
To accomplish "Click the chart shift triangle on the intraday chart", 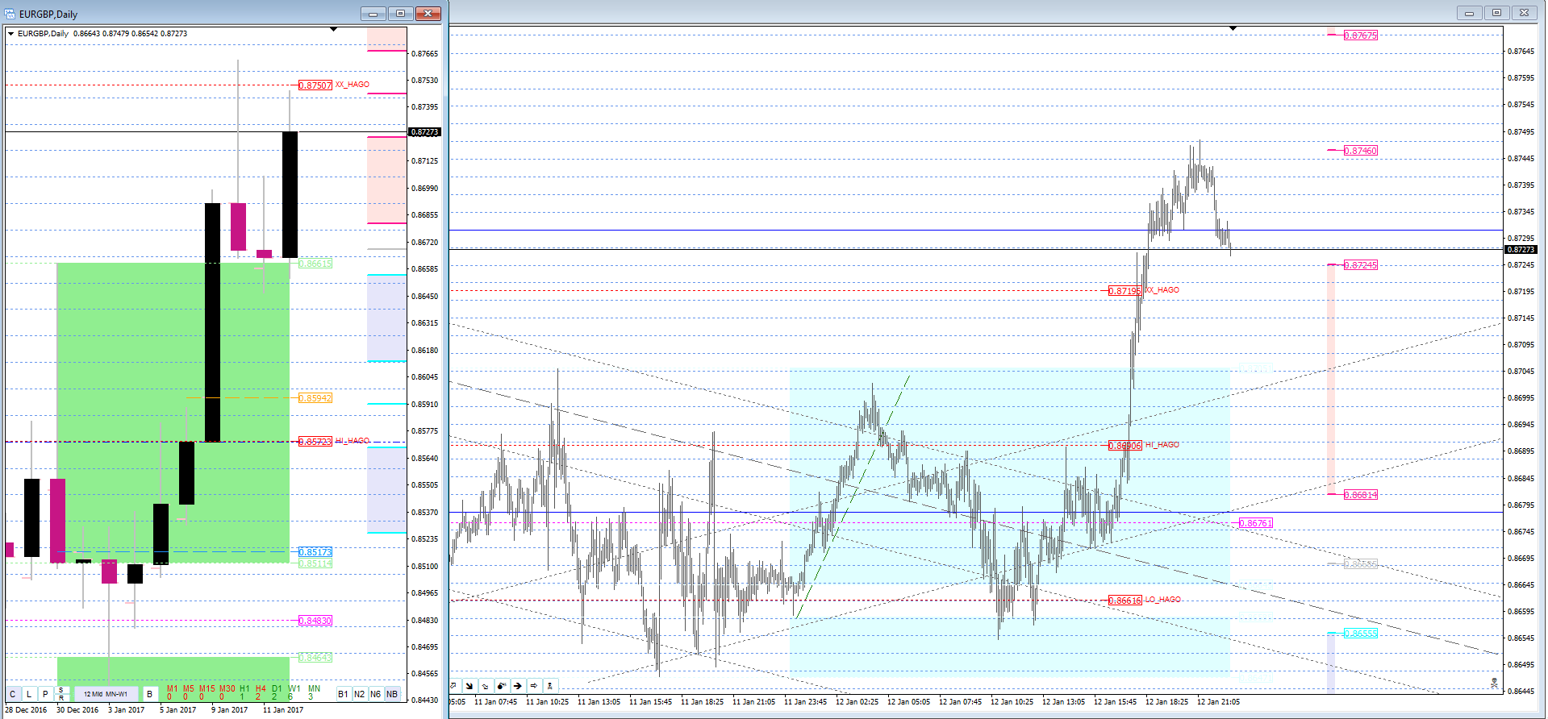I will click(x=1233, y=28).
